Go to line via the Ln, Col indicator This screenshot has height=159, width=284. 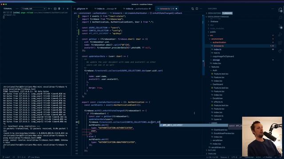click(x=212, y=157)
